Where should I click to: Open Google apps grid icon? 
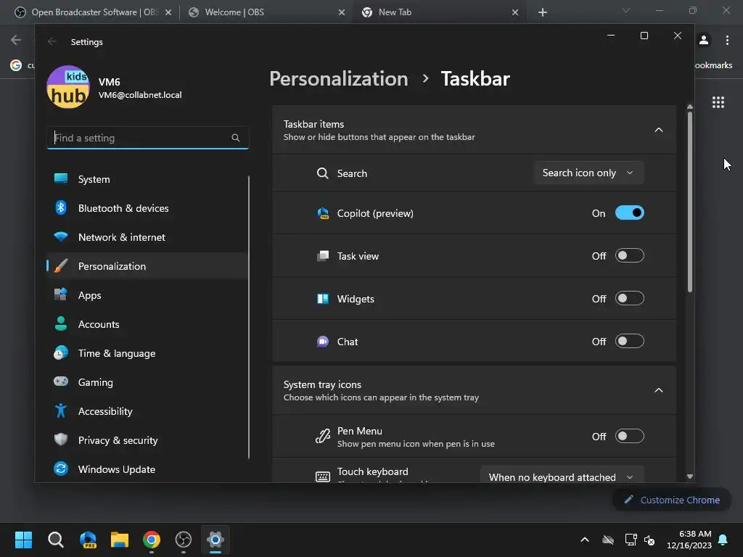pos(718,102)
